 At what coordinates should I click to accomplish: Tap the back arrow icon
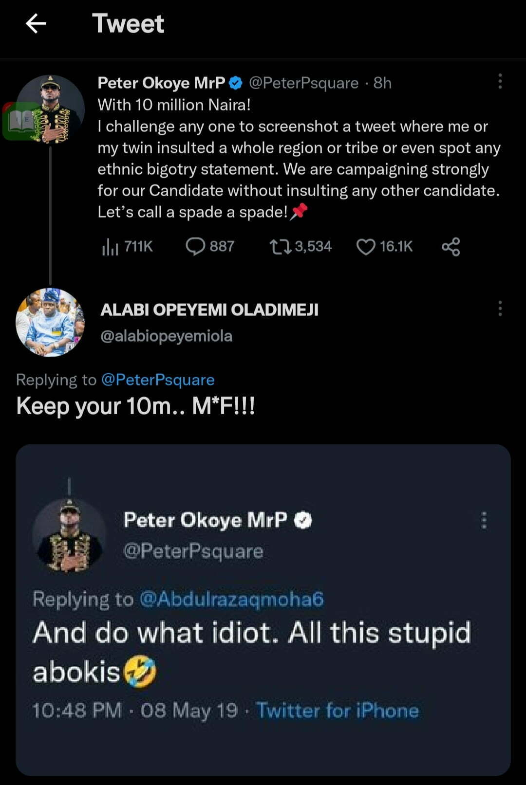pos(36,23)
